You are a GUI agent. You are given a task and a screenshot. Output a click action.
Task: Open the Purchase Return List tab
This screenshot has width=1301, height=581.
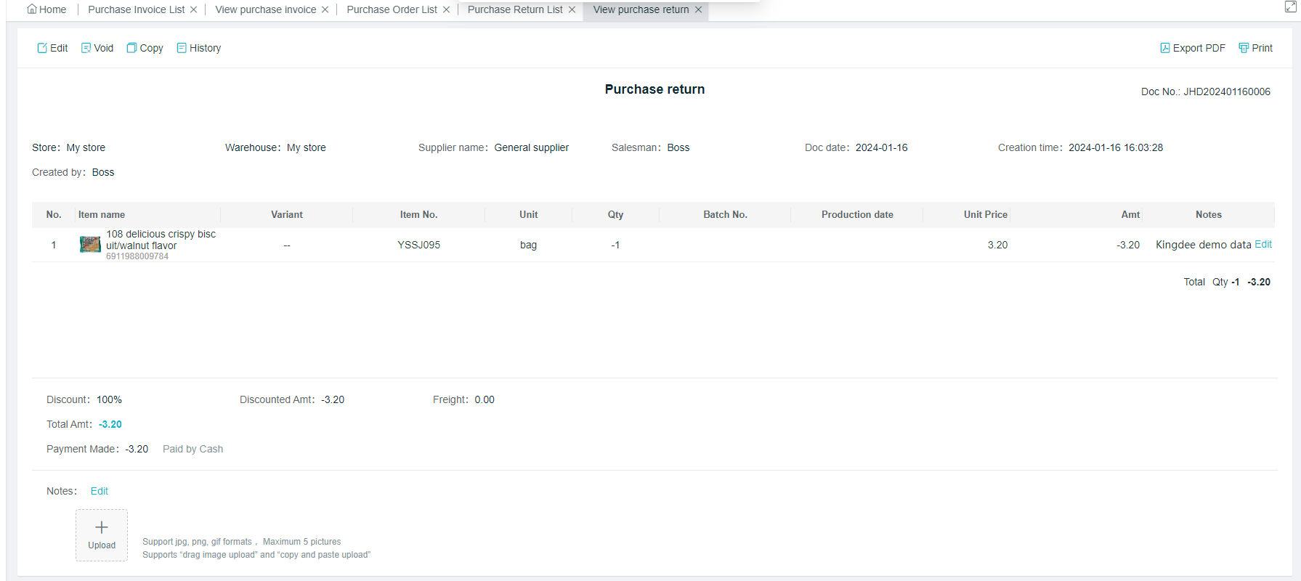pyautogui.click(x=514, y=9)
